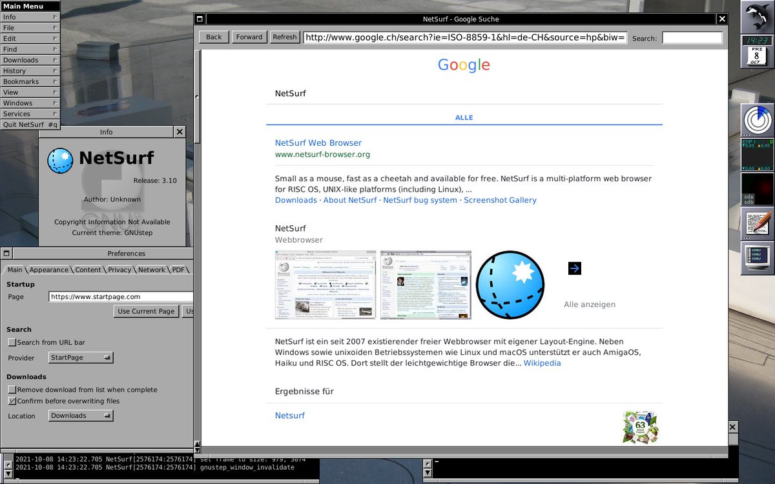Open NetSurf Web Browser search result
The width and height of the screenshot is (775, 484).
[x=318, y=143]
